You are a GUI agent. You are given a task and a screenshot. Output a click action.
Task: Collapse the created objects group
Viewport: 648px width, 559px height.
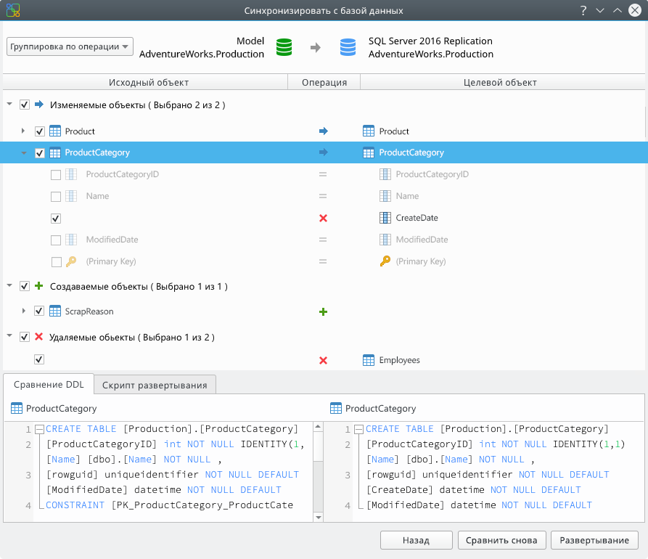9,285
